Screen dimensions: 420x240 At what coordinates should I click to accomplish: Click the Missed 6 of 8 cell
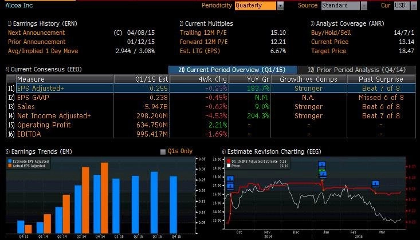pos(381,98)
